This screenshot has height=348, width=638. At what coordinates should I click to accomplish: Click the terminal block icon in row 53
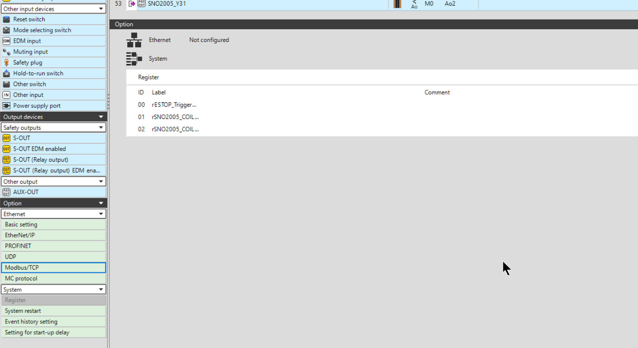(x=397, y=4)
